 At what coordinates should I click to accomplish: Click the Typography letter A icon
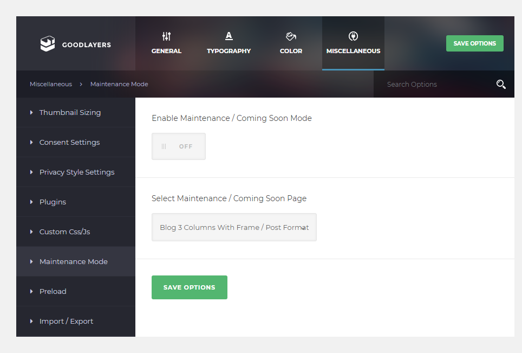click(x=229, y=36)
